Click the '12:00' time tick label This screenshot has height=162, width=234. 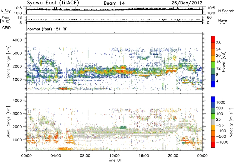tap(114, 156)
